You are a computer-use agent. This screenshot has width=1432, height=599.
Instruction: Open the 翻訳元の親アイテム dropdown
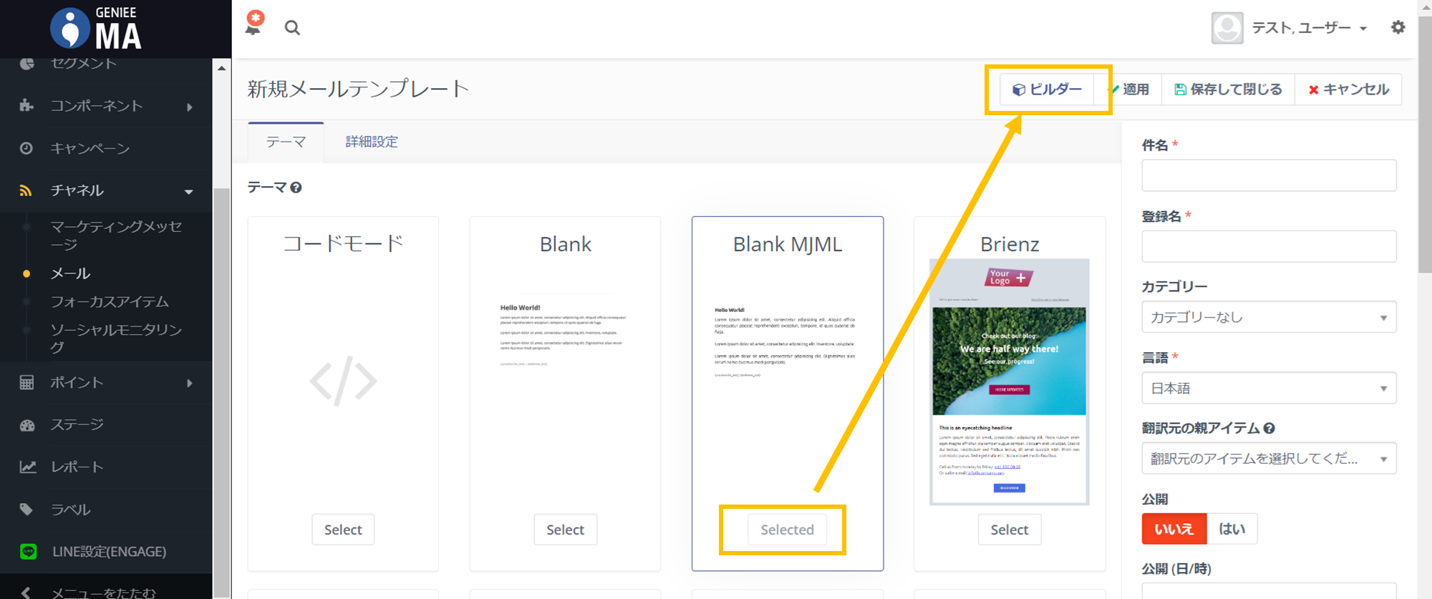(1269, 459)
